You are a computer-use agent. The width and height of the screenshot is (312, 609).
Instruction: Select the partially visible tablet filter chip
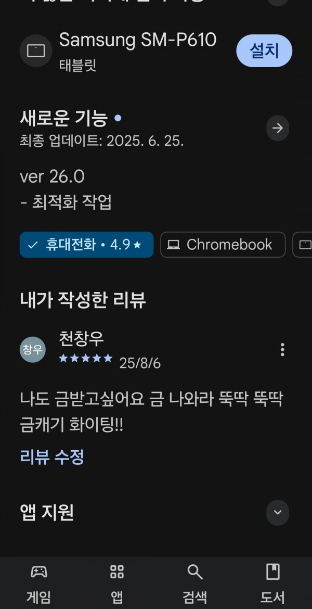(302, 245)
